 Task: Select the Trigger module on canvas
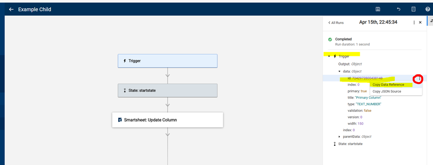167,61
